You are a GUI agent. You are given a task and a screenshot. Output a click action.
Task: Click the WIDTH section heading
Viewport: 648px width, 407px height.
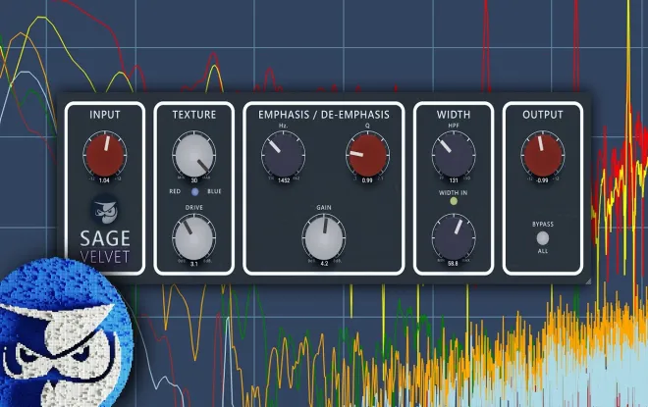(x=454, y=115)
